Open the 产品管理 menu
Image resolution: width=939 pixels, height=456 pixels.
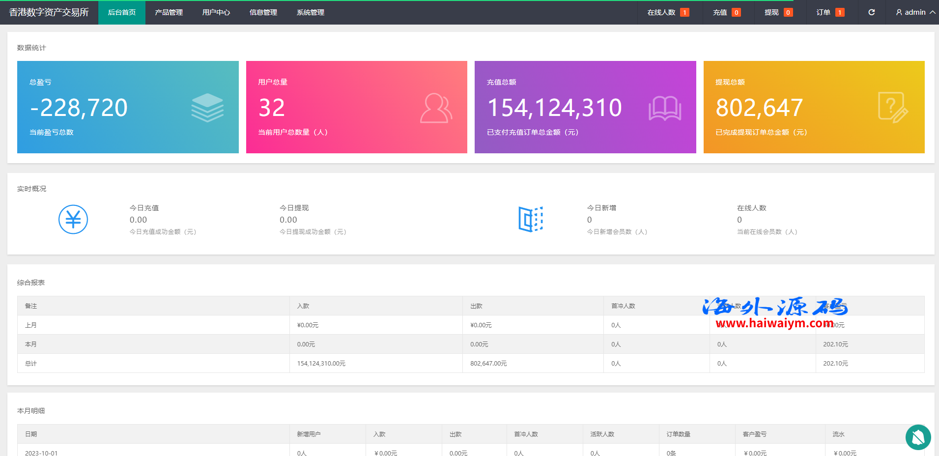click(x=169, y=12)
